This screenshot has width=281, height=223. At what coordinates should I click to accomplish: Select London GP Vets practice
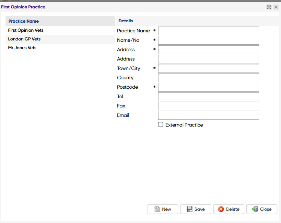pos(24,39)
